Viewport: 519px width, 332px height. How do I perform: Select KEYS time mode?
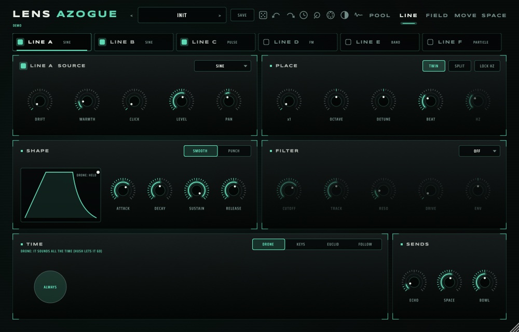point(301,244)
